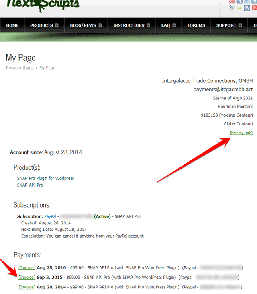Open Invoice for Aug 28, 2014 payment
Viewport: 257px width, 294px height.
coord(27,287)
